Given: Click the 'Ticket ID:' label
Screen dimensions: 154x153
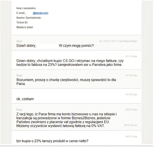Looking at the screenshot, I should click(22, 22).
